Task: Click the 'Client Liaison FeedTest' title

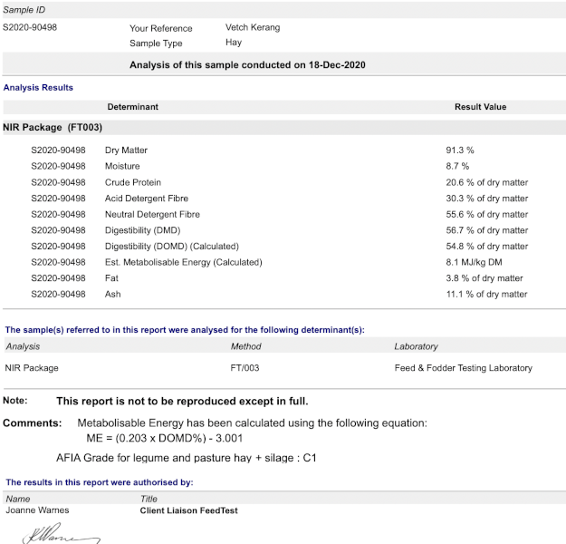Action: point(188,510)
